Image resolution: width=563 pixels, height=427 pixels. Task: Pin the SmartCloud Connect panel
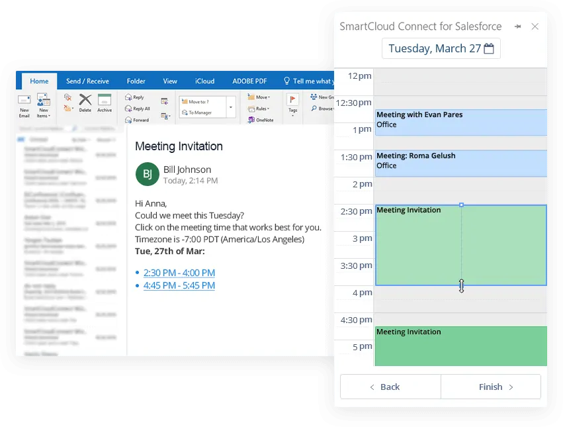[x=518, y=26]
